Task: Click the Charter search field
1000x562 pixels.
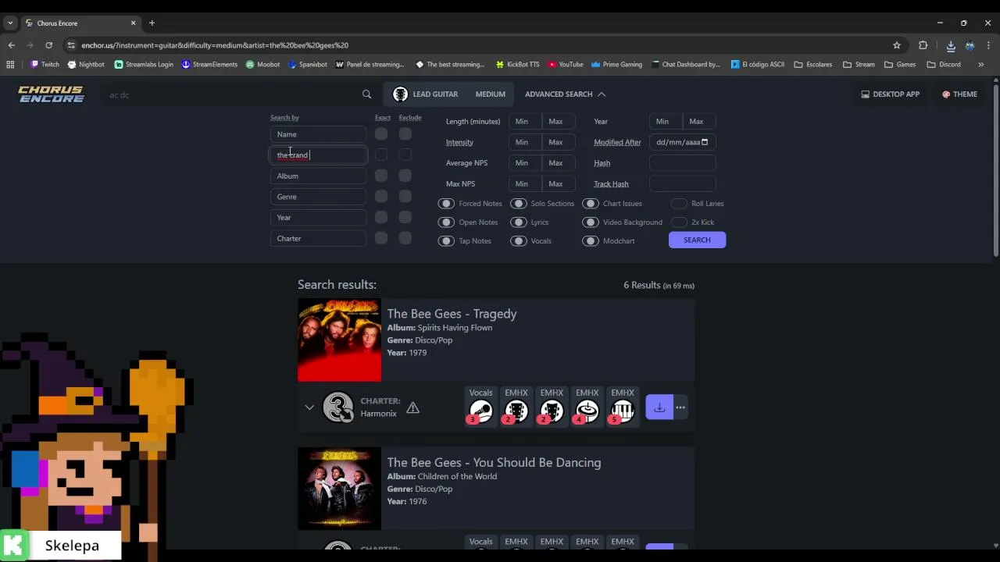Action: (319, 238)
